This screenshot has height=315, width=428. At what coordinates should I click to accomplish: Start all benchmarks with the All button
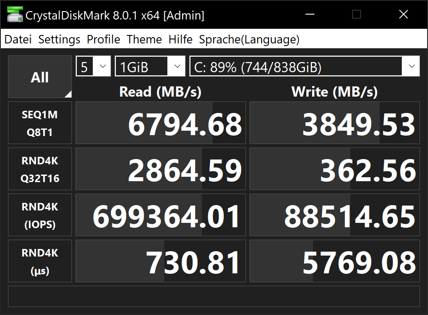tap(40, 77)
